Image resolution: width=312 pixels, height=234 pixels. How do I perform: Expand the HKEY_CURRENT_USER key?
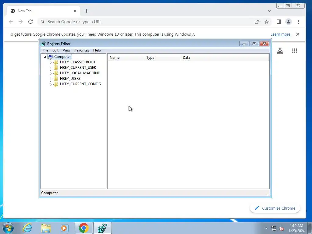click(x=51, y=68)
